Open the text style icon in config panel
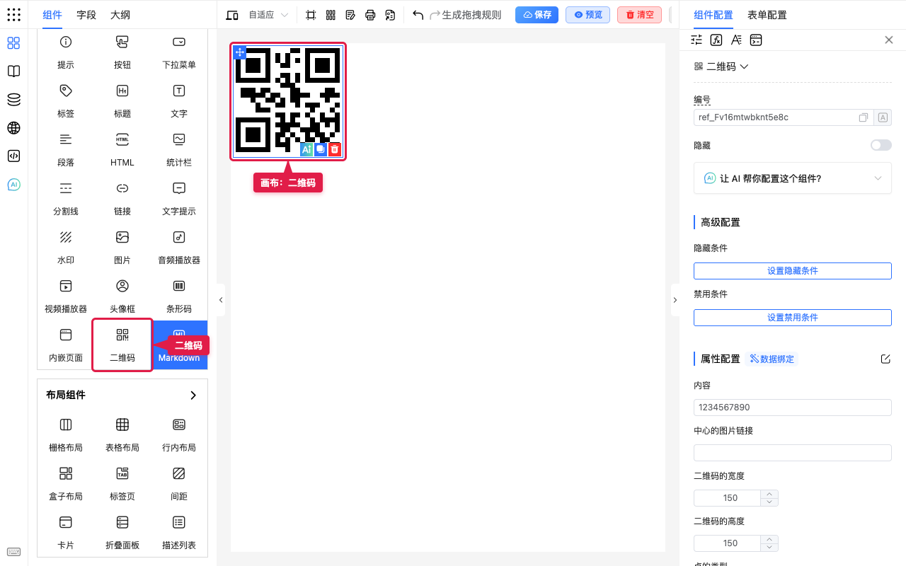 [x=736, y=40]
